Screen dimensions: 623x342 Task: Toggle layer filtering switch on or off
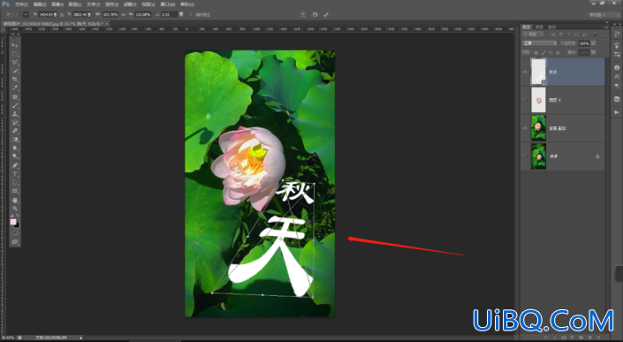coord(596,34)
